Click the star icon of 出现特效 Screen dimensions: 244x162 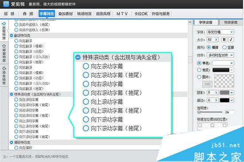pos(4,24)
